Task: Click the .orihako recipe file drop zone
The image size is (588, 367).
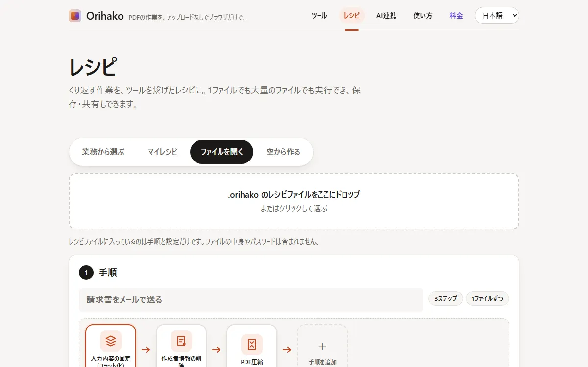Action: click(x=294, y=201)
